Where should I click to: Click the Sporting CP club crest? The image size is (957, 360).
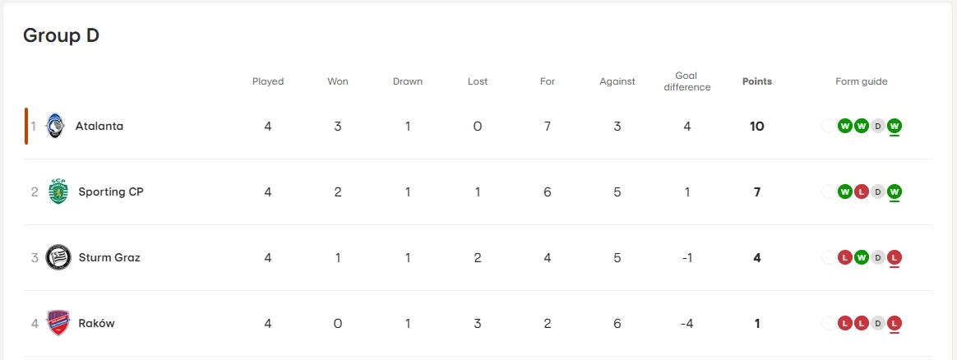click(58, 192)
